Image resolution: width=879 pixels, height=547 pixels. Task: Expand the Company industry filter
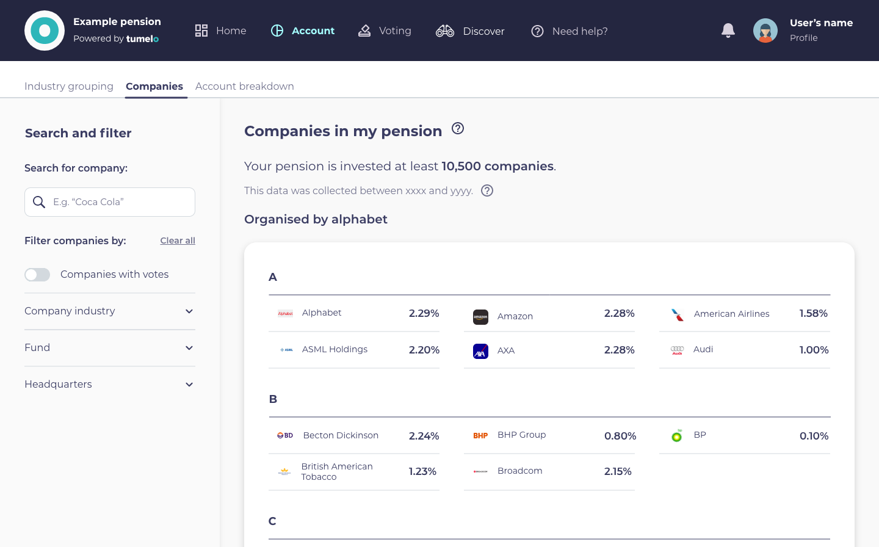point(110,311)
